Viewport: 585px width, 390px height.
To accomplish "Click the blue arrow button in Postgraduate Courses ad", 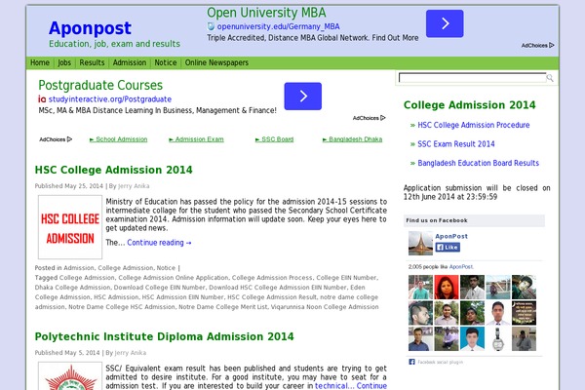I will 303,97.
